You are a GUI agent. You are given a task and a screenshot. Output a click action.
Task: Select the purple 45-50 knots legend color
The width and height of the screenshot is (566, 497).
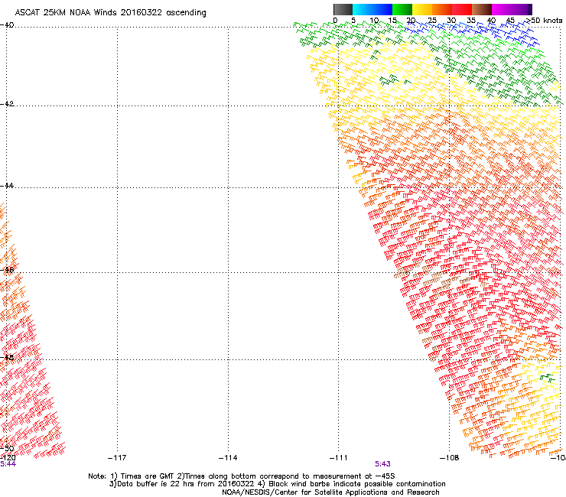point(522,9)
